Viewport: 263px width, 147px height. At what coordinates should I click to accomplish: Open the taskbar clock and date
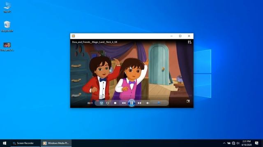coord(247,143)
